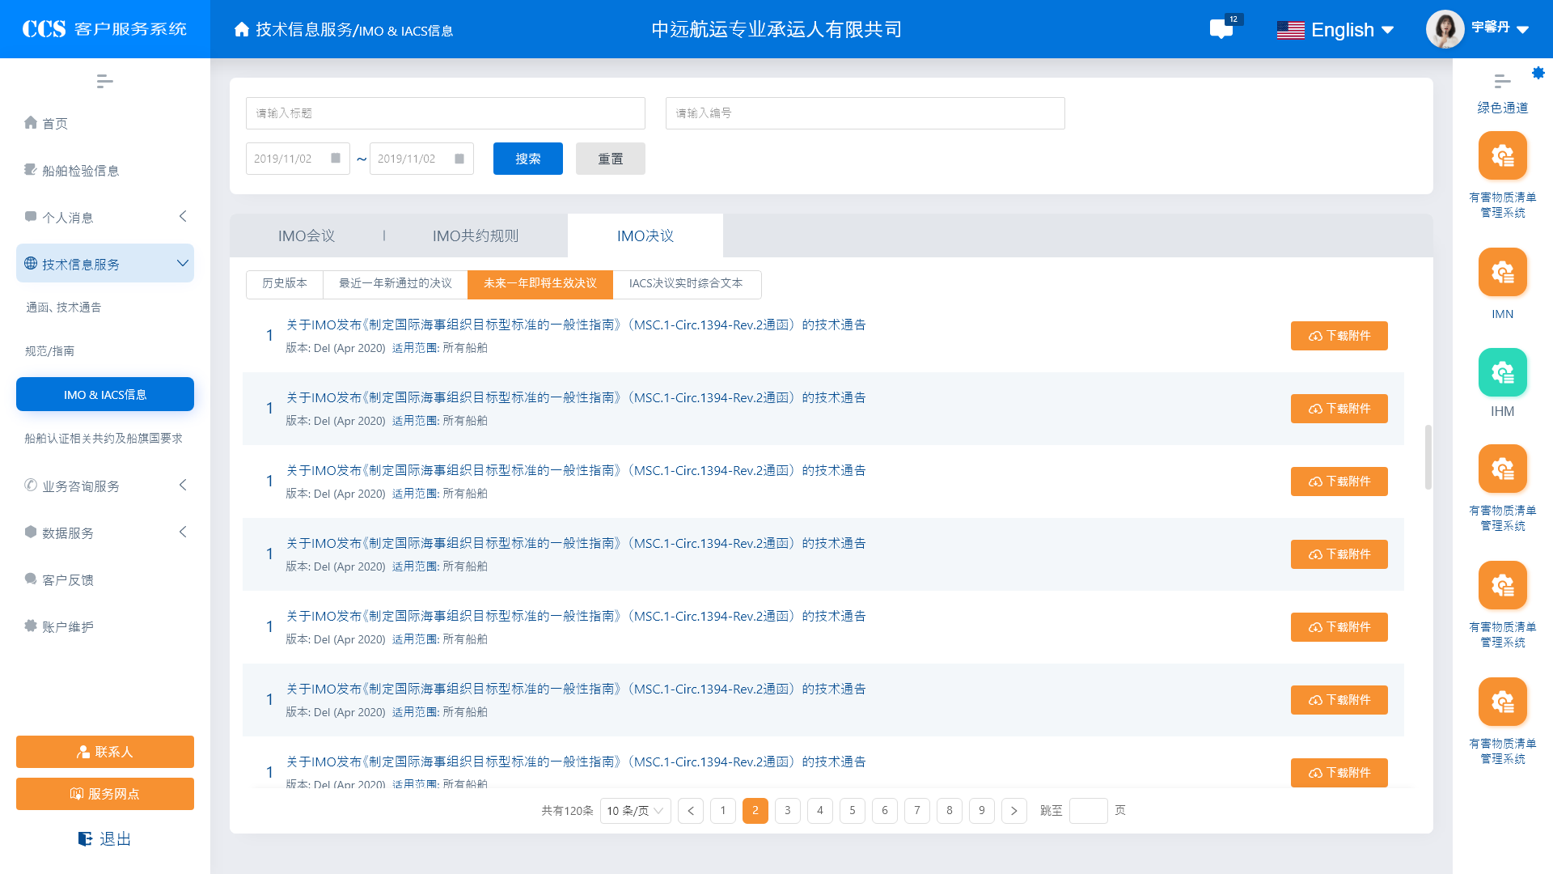Switch to the IMO会议 tab

click(x=306, y=235)
